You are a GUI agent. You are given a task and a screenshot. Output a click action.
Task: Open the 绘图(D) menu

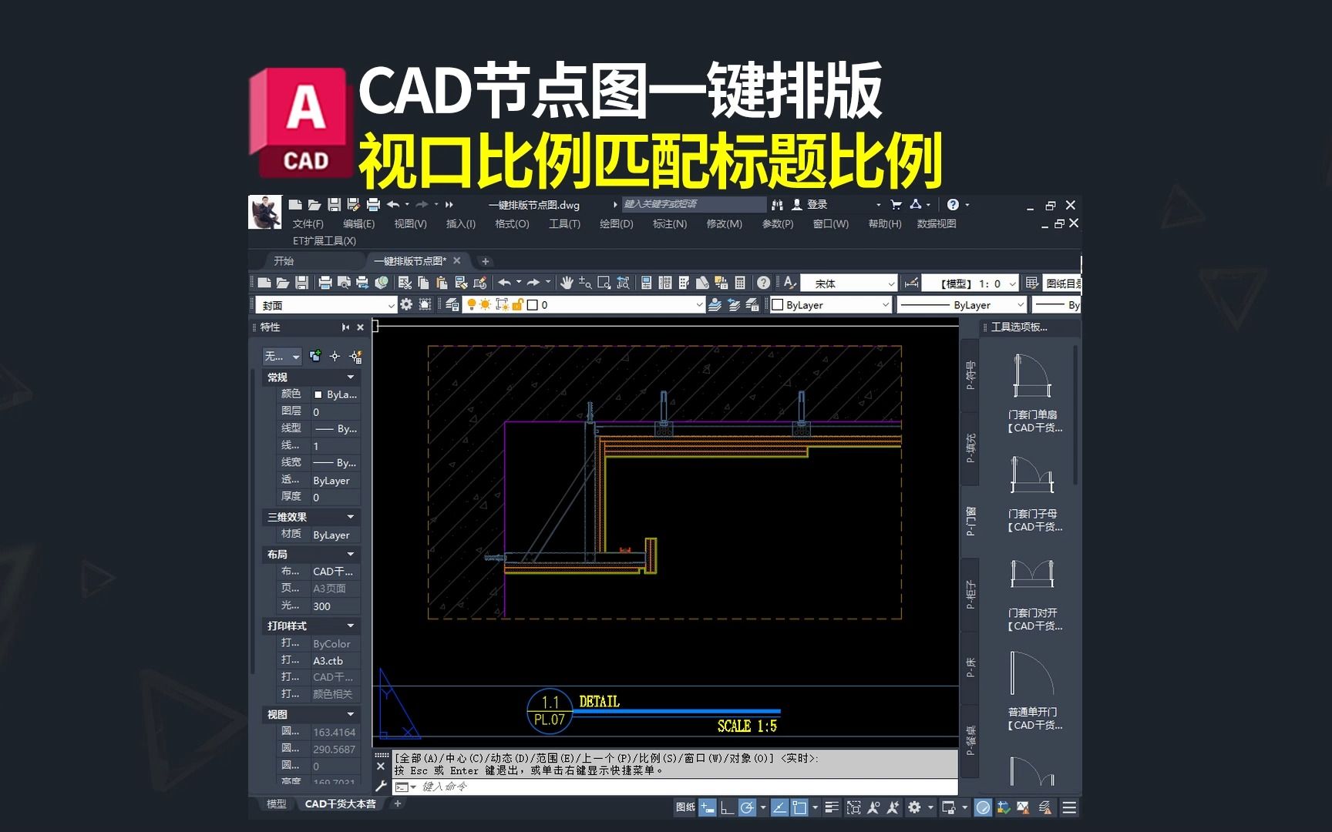point(616,223)
